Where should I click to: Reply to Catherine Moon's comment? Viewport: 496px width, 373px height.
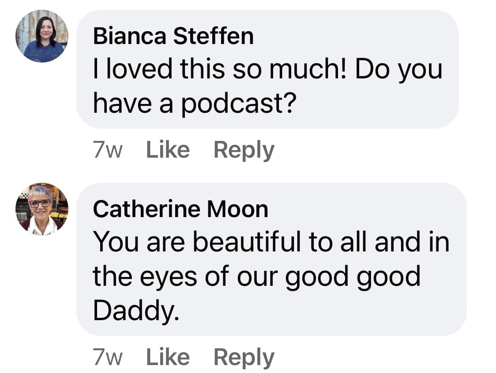(x=244, y=357)
